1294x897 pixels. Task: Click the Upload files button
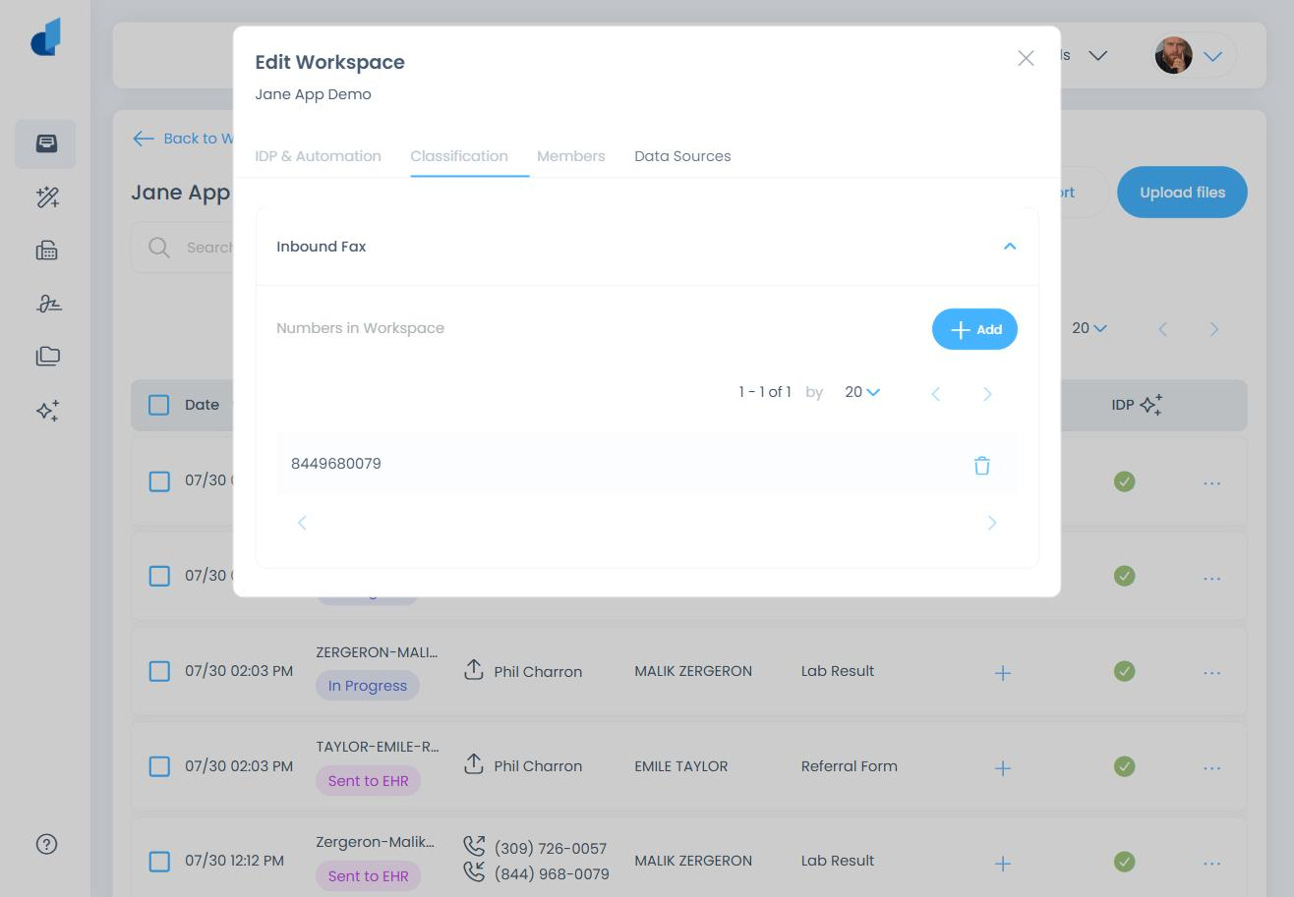pyautogui.click(x=1182, y=193)
